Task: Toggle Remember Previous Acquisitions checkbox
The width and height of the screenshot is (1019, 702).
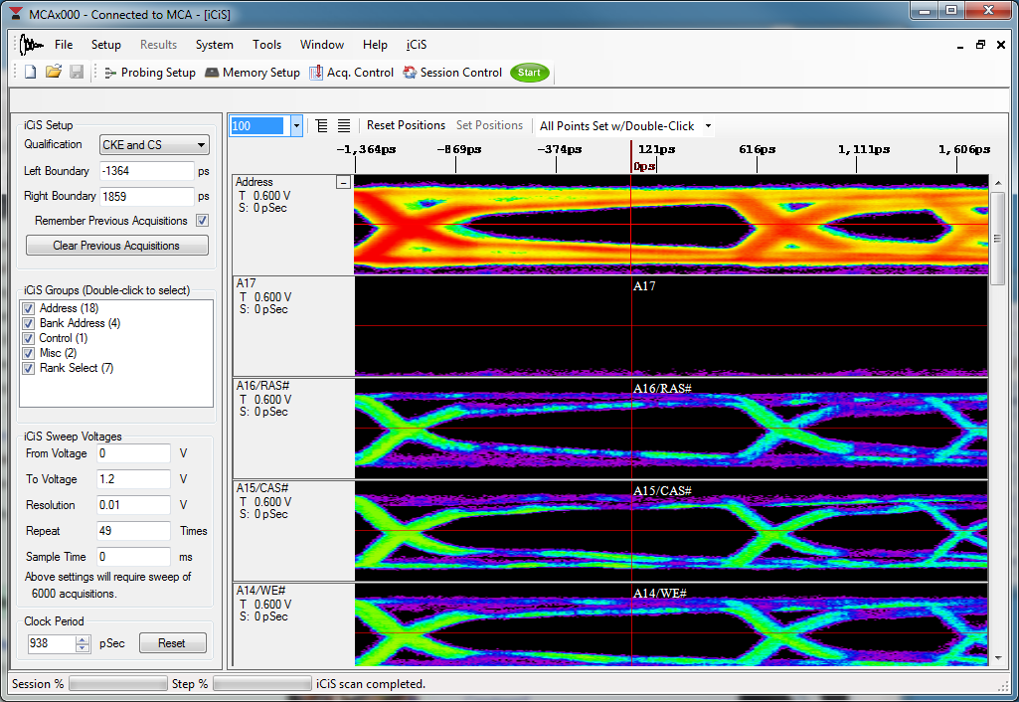Action: pyautogui.click(x=202, y=221)
